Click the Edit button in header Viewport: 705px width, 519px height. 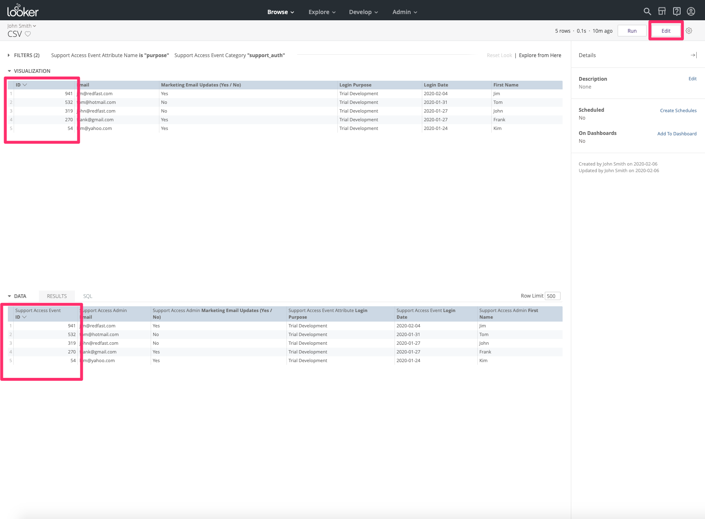[666, 31]
